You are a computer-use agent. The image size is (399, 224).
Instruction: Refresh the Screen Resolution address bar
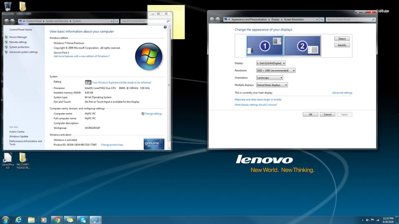(322, 20)
